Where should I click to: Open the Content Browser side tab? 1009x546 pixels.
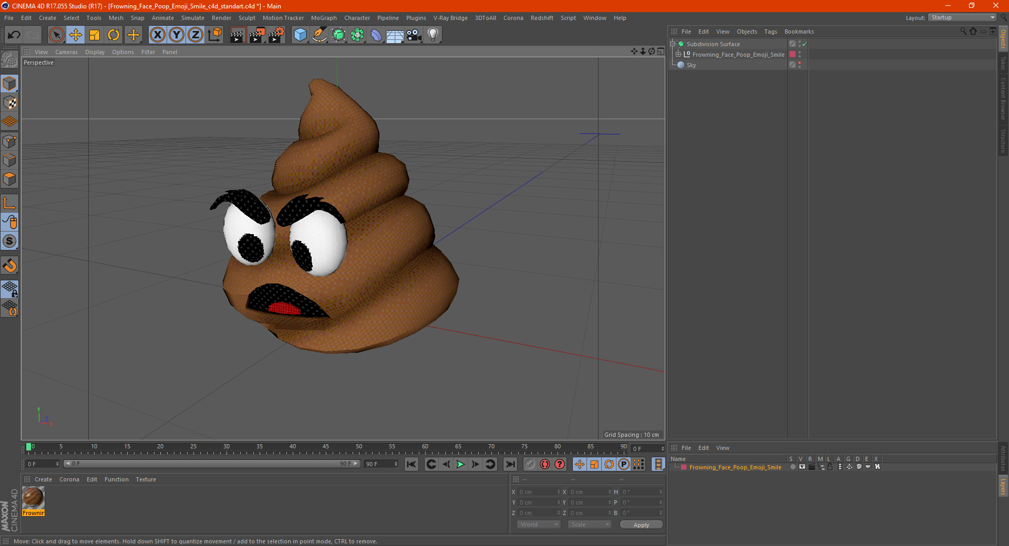pyautogui.click(x=1003, y=99)
